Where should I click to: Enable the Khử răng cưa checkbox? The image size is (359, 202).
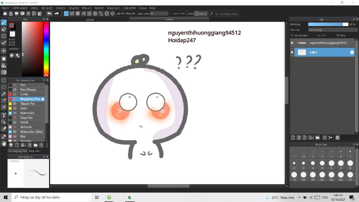coord(118,14)
